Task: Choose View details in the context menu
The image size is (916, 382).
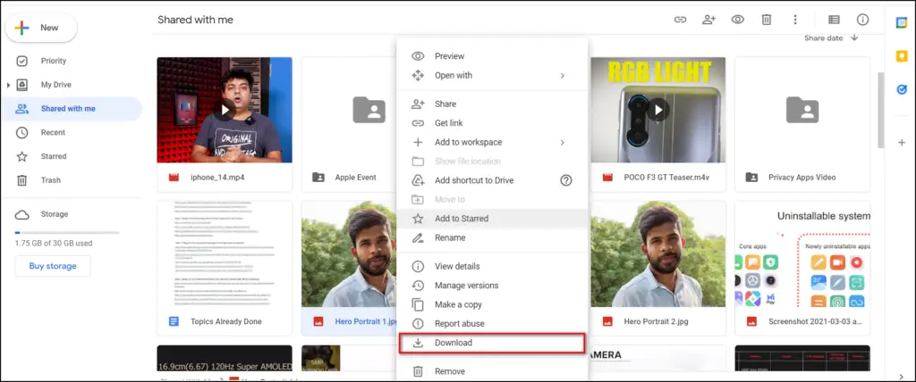Action: click(x=492, y=266)
